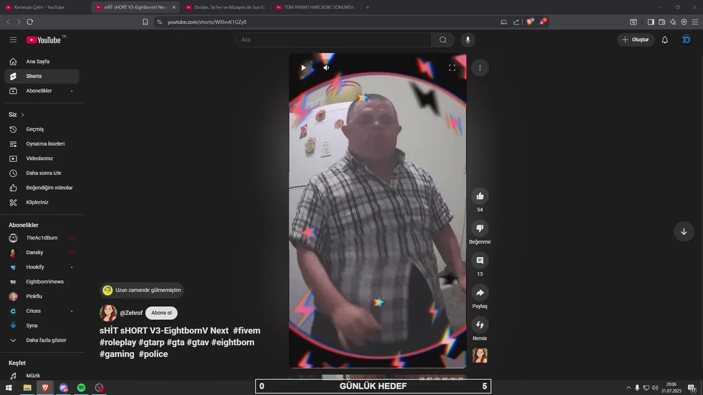Open EightbornVnews subscription channel

[42, 282]
